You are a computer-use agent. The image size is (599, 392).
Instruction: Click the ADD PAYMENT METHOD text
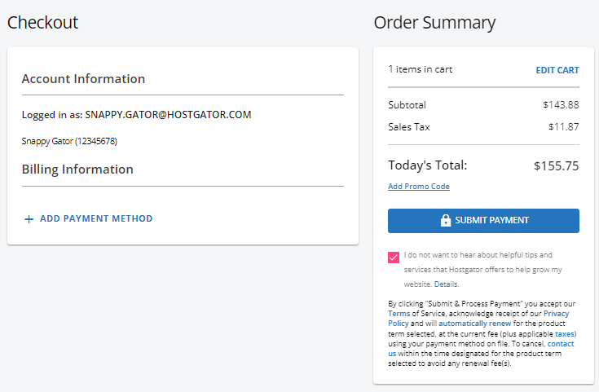tap(96, 219)
